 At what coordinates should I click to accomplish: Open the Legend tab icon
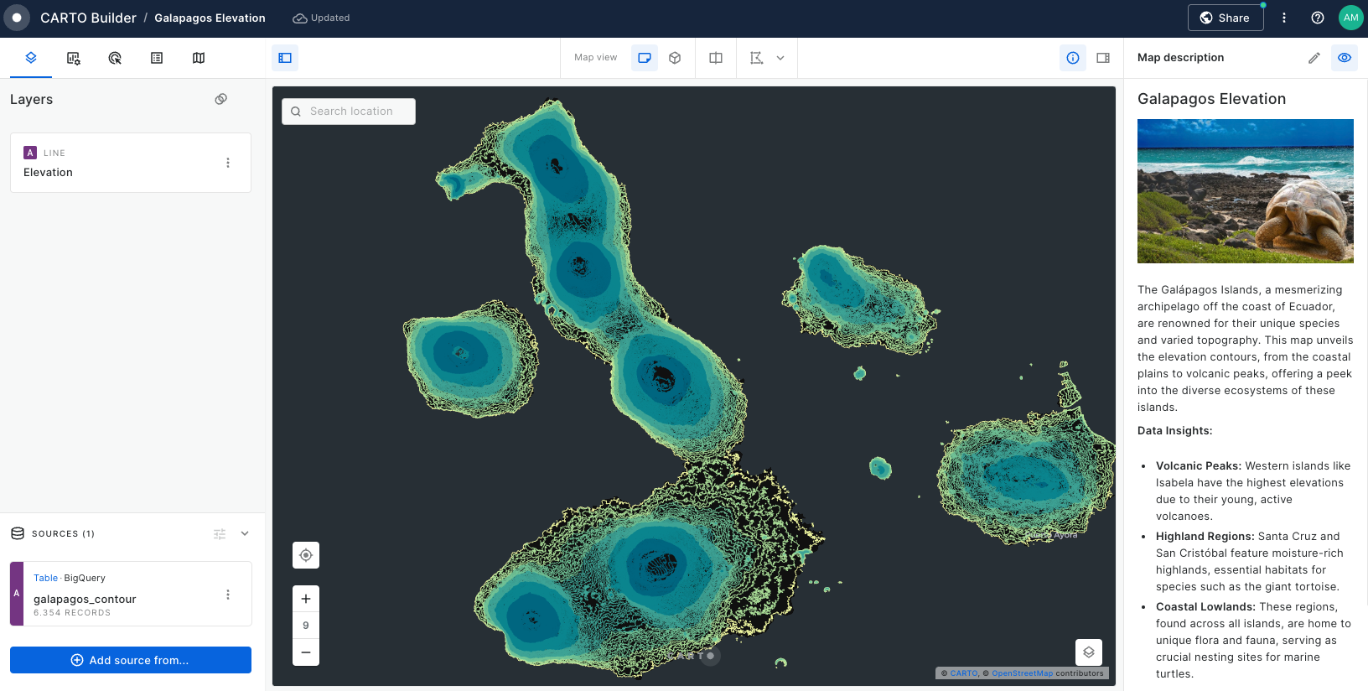tap(157, 58)
